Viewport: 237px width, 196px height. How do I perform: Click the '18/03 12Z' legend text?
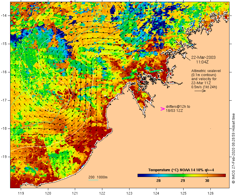point(174,110)
